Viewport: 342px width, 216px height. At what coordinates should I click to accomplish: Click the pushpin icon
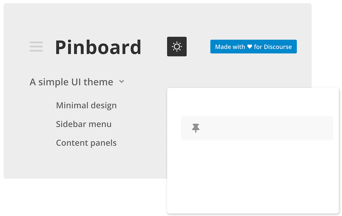(x=196, y=128)
